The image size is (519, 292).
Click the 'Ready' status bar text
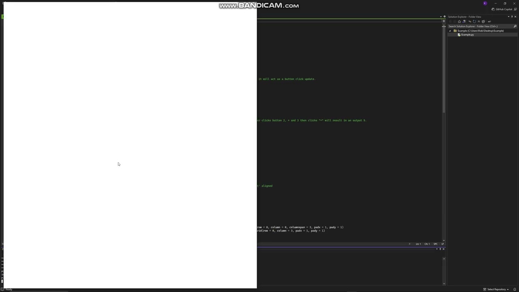pyautogui.click(x=9, y=289)
